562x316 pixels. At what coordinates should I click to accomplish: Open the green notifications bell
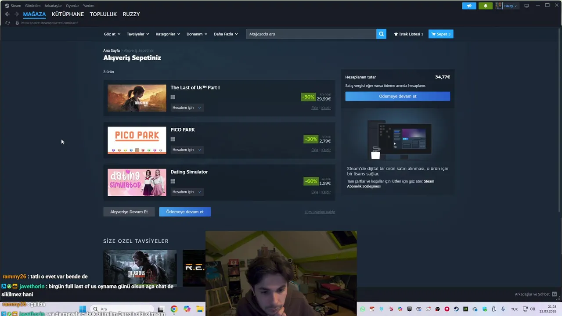tap(485, 6)
